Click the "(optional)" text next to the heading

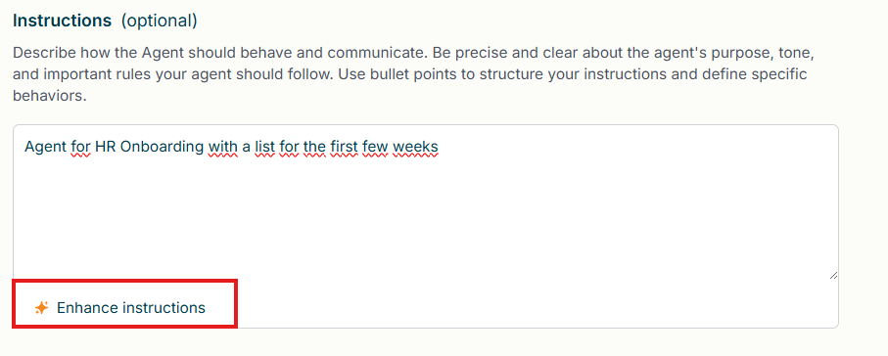tap(160, 21)
